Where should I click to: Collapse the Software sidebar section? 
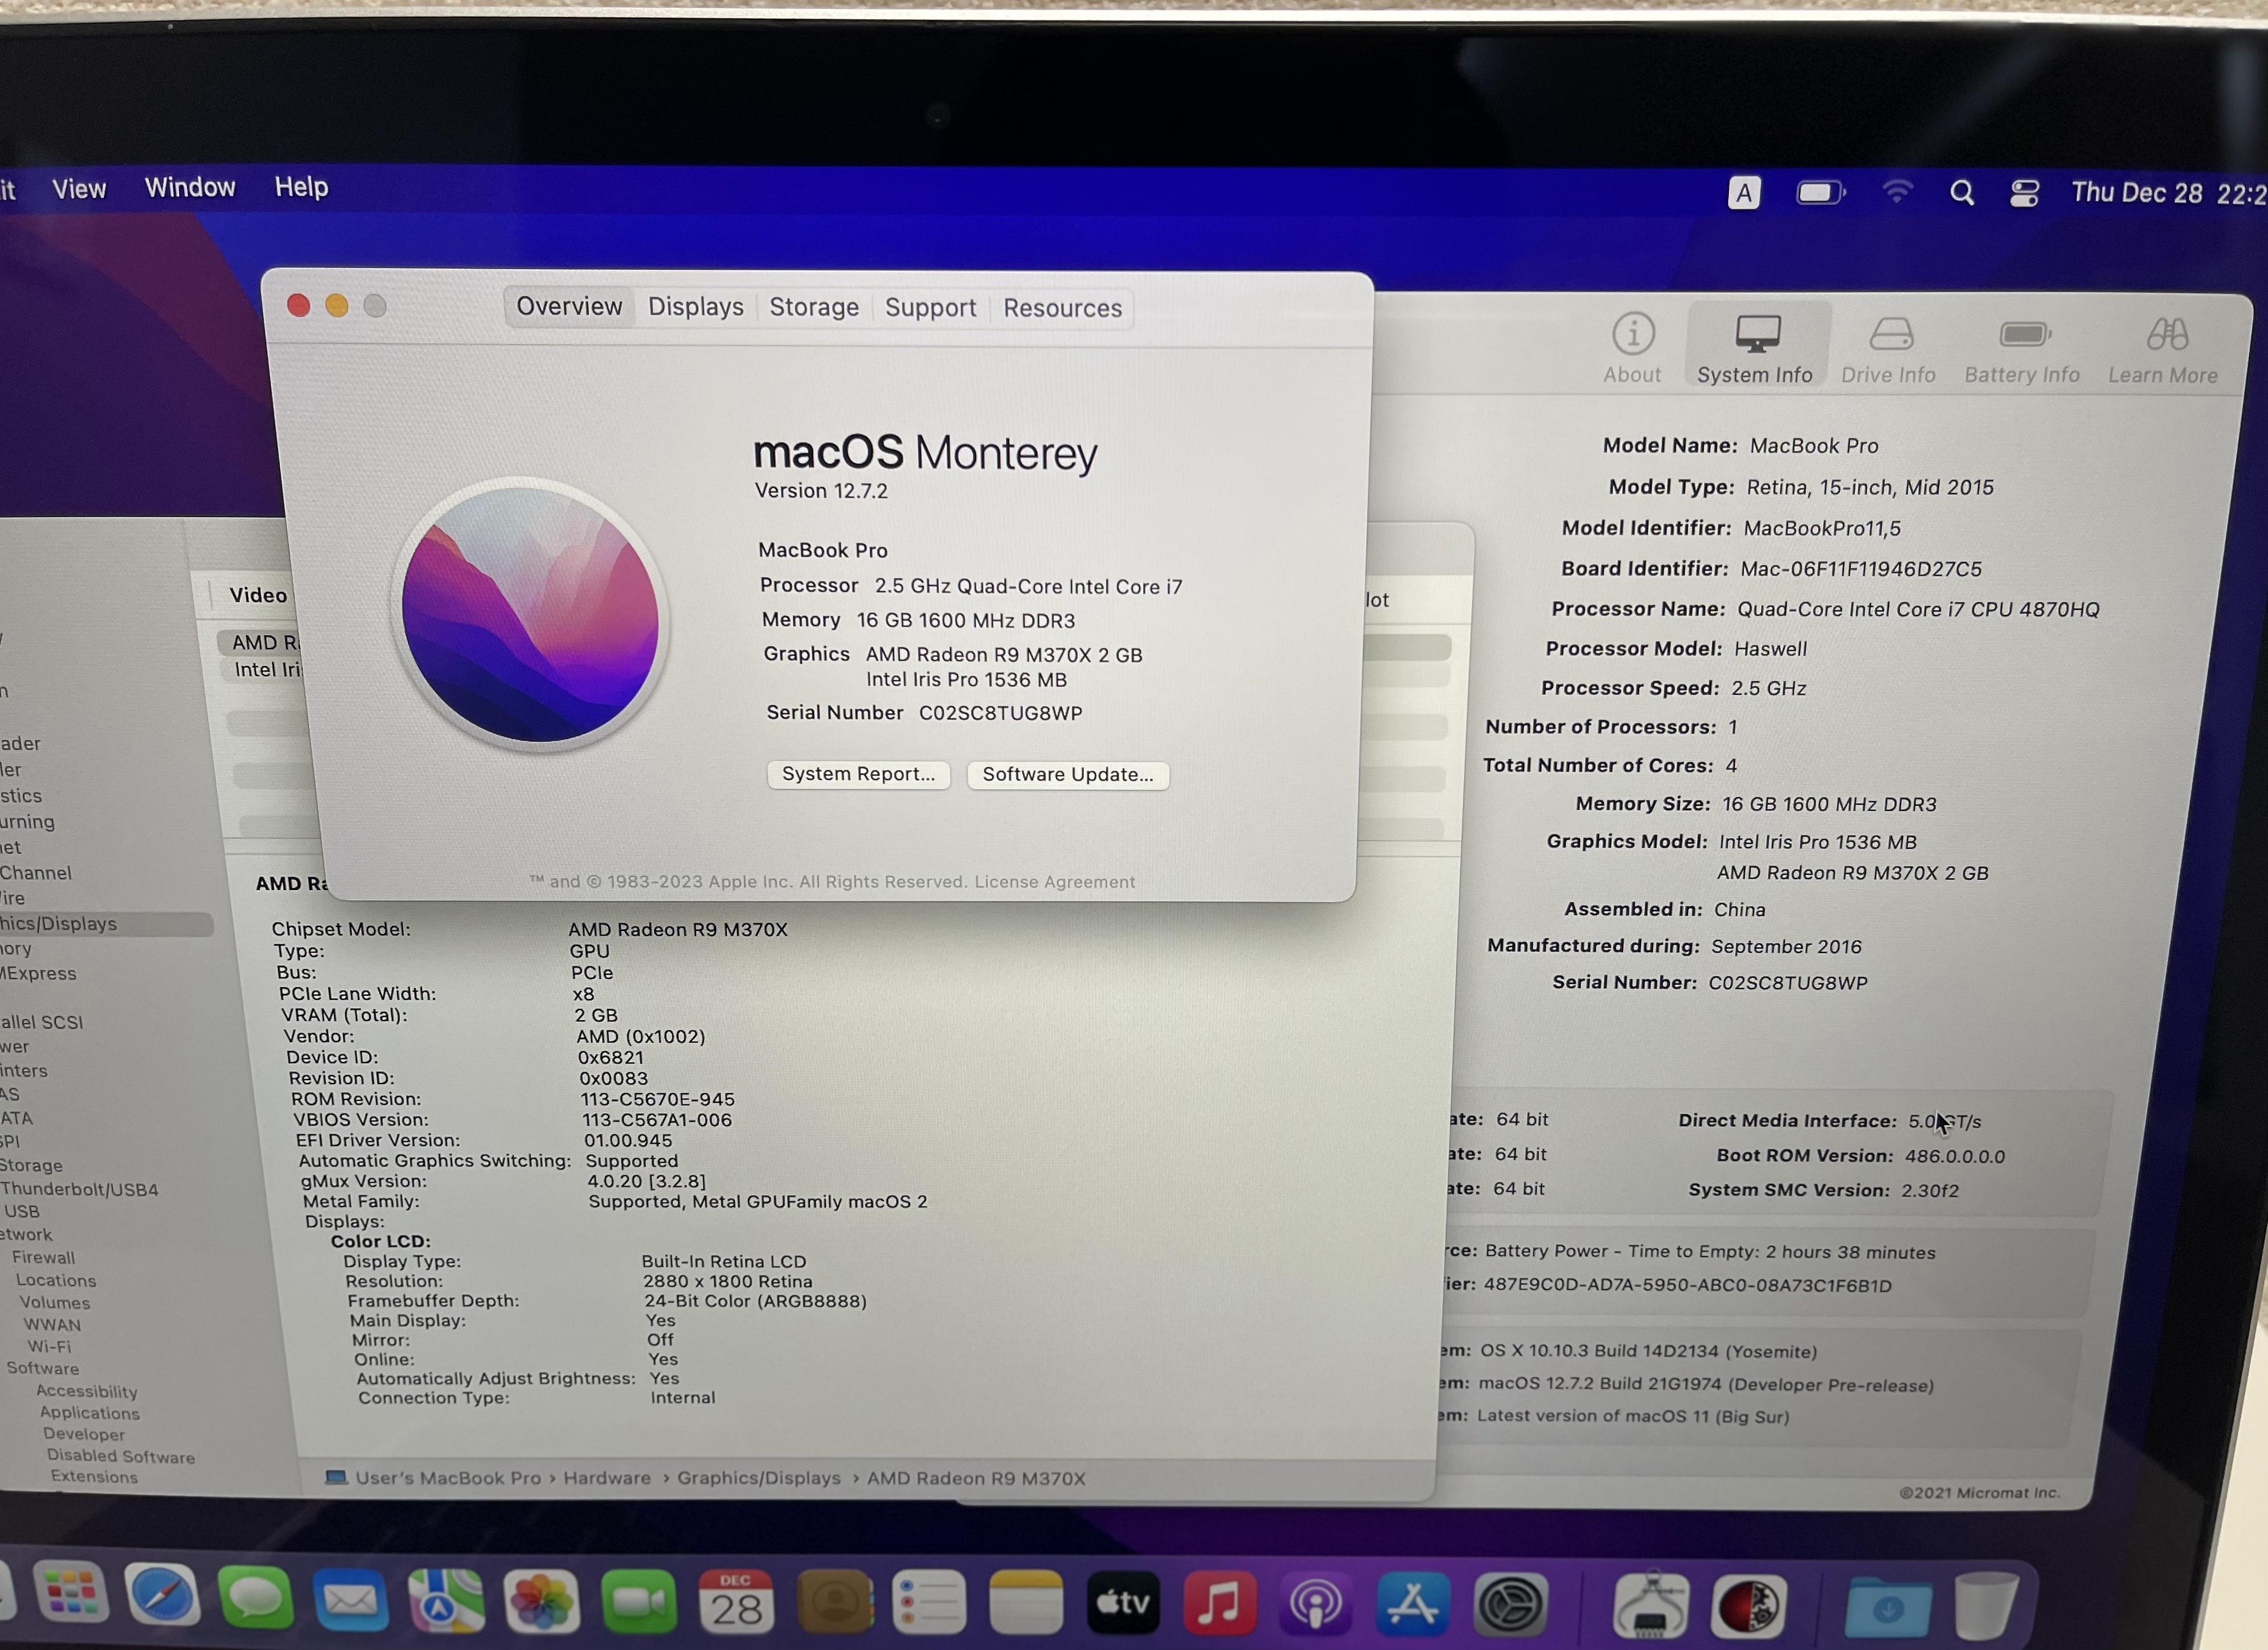tap(42, 1368)
